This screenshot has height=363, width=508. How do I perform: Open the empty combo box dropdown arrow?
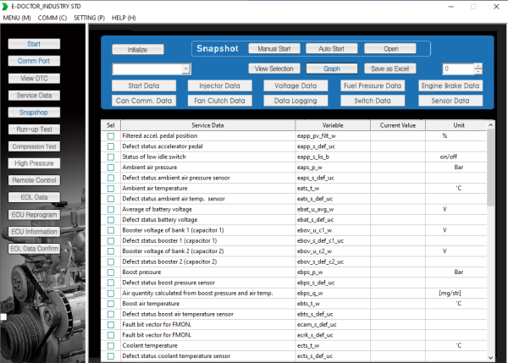[x=186, y=69]
